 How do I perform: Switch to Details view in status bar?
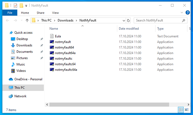(x=181, y=110)
